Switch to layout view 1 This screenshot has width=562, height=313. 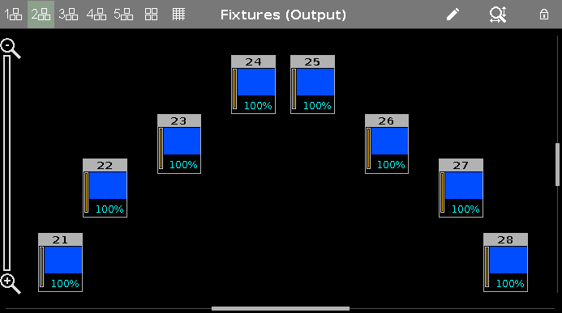[13, 15]
